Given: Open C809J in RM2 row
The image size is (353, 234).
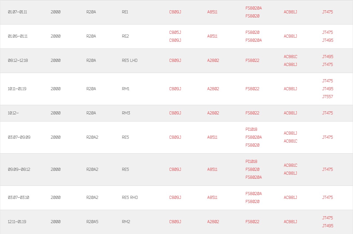Looking at the screenshot, I should click(175, 222).
